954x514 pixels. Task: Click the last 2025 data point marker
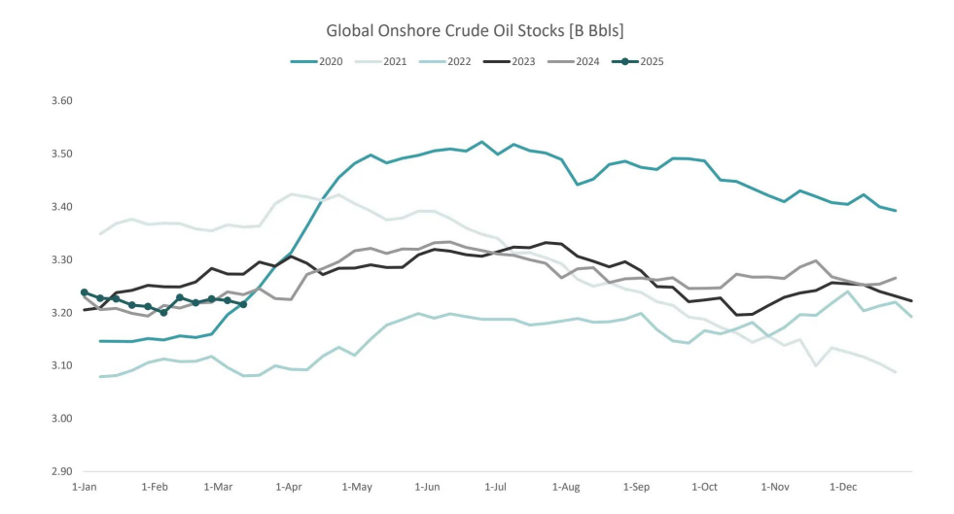point(243,304)
